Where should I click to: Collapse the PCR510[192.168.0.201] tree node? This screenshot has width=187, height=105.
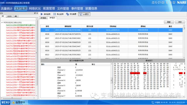[x=2, y=22]
